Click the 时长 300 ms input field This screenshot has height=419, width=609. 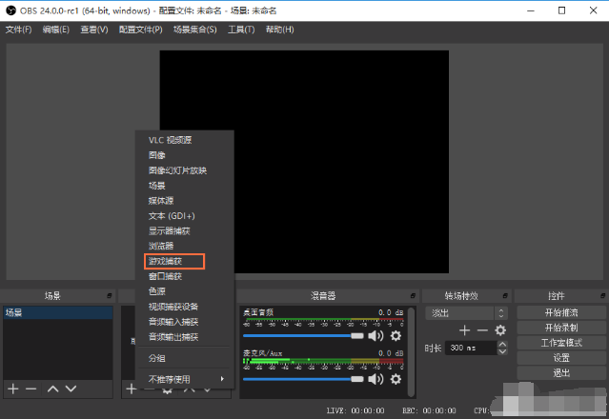(x=471, y=348)
